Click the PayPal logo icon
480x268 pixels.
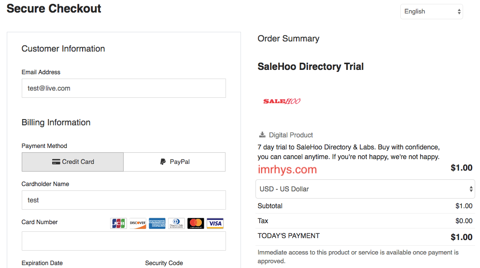(163, 161)
